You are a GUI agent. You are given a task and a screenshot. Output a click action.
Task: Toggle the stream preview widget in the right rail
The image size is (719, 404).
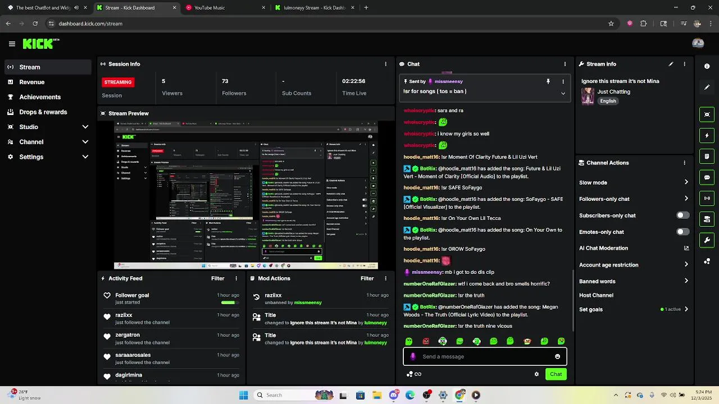click(x=707, y=114)
